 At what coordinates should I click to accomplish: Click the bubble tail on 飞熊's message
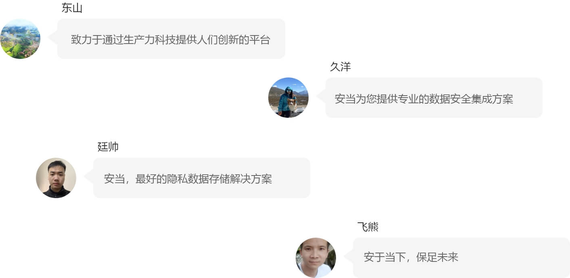[x=349, y=257]
